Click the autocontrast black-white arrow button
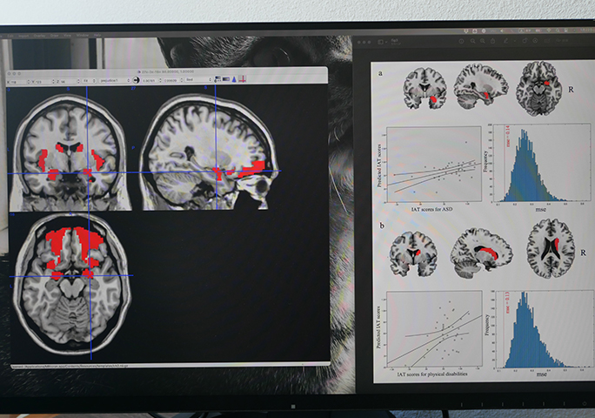595x418 pixels. pyautogui.click(x=136, y=80)
